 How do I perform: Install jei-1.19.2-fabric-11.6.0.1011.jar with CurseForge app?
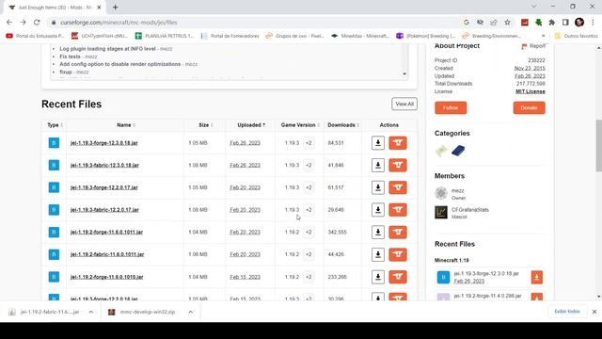pos(398,254)
